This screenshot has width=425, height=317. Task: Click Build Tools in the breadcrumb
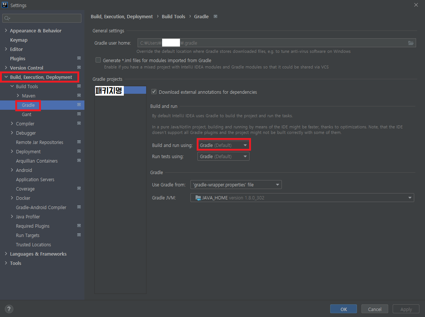tap(174, 16)
